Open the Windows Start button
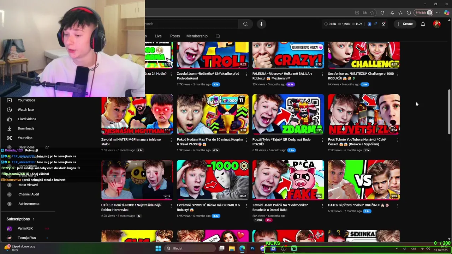This screenshot has height=254, width=452. point(158,248)
